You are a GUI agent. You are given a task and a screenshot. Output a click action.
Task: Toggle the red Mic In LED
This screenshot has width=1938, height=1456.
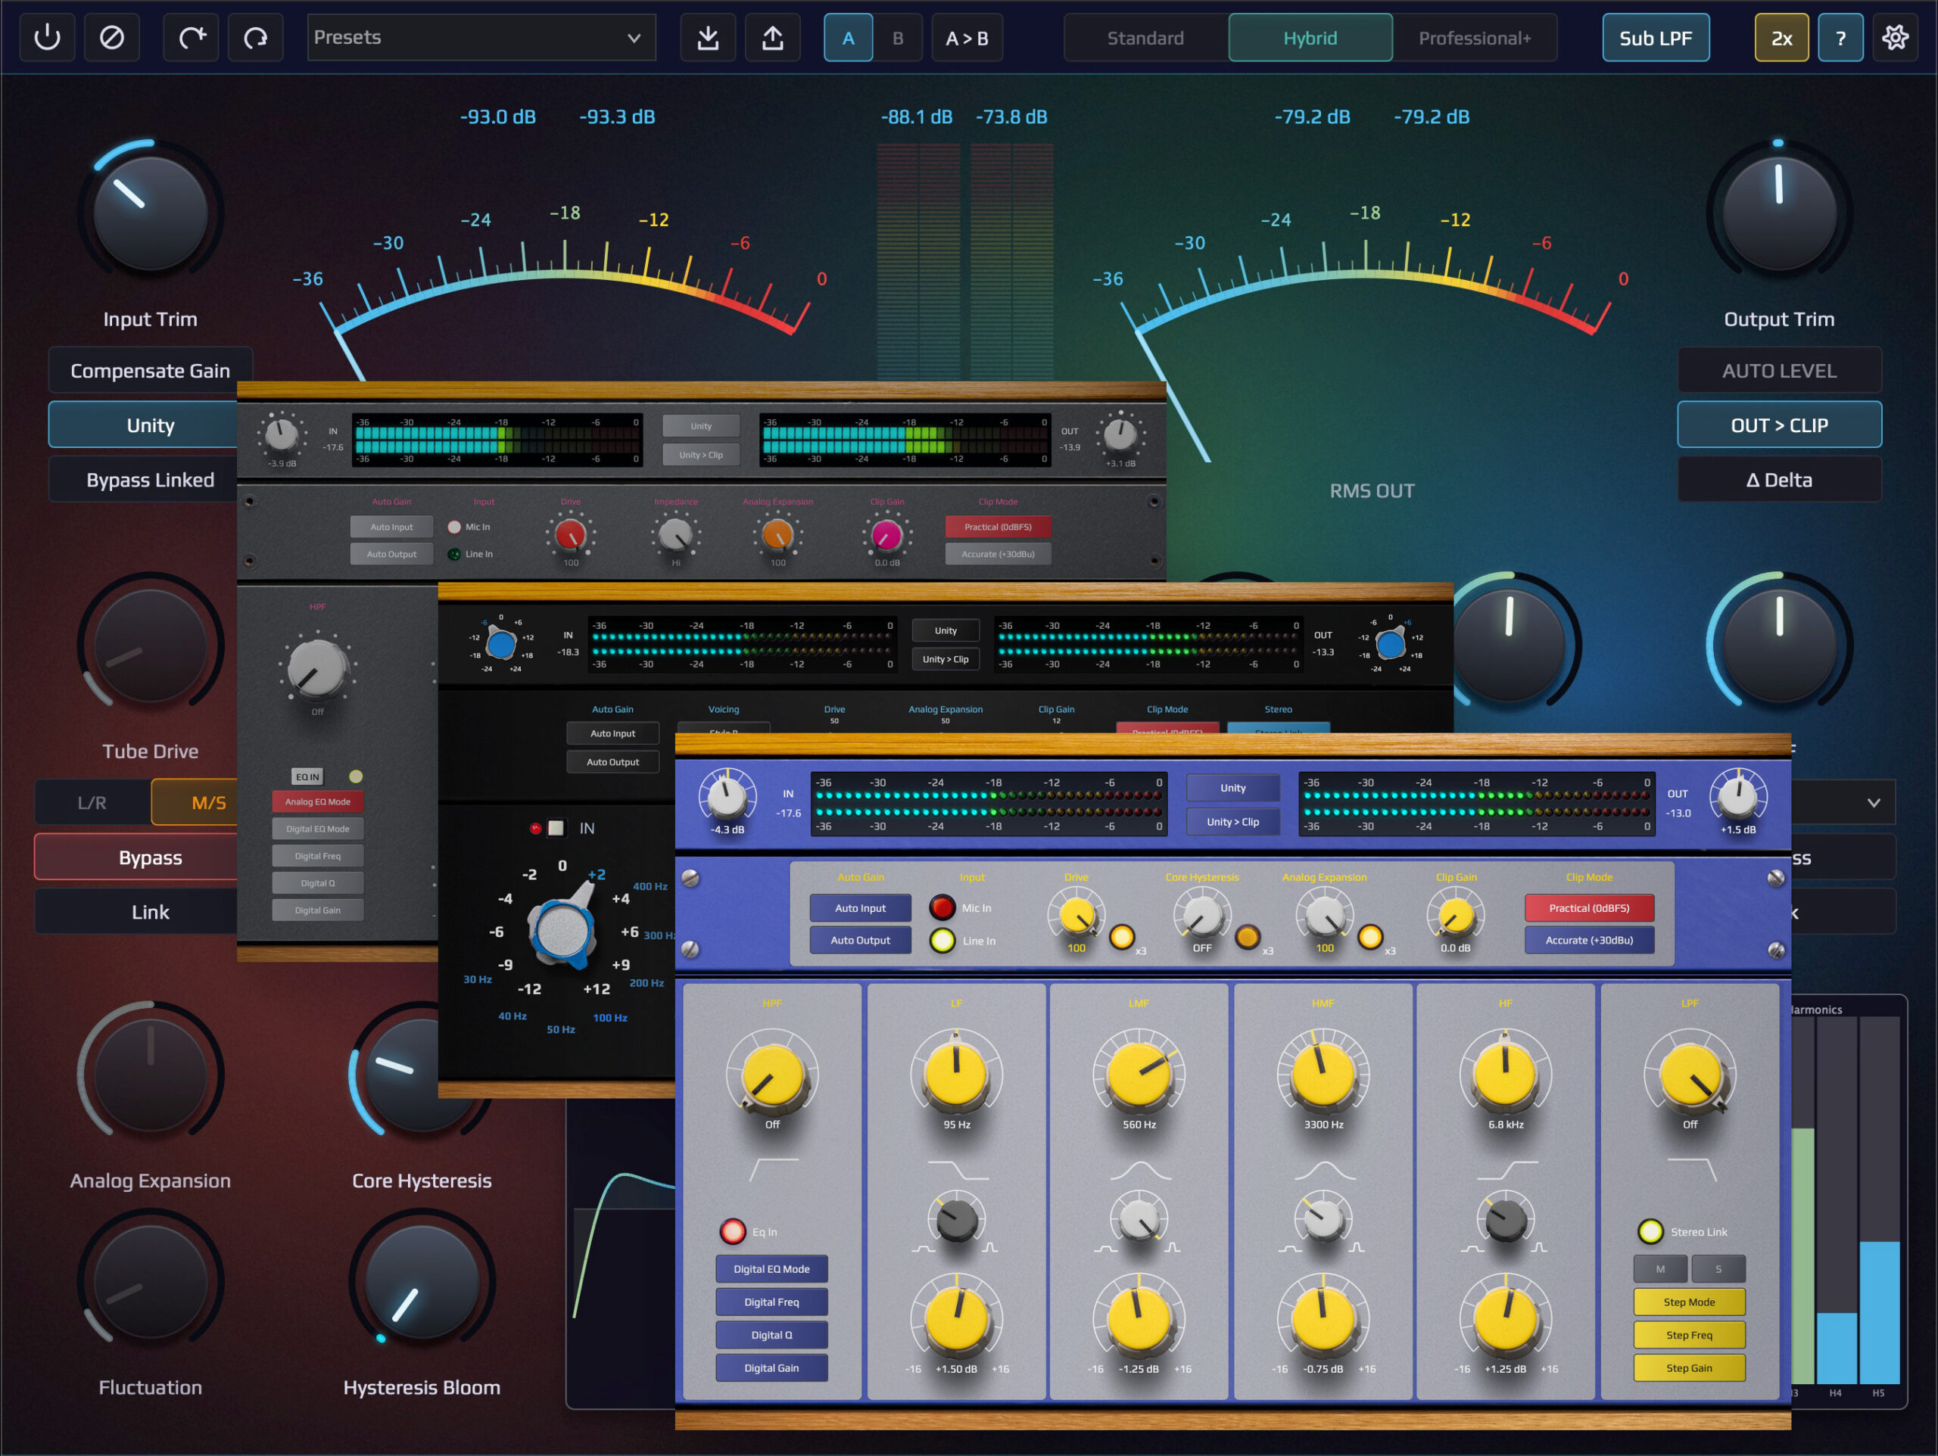[x=943, y=907]
